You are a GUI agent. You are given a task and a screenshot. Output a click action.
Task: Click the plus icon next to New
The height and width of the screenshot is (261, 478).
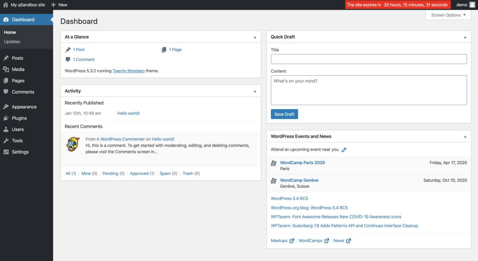click(x=53, y=5)
